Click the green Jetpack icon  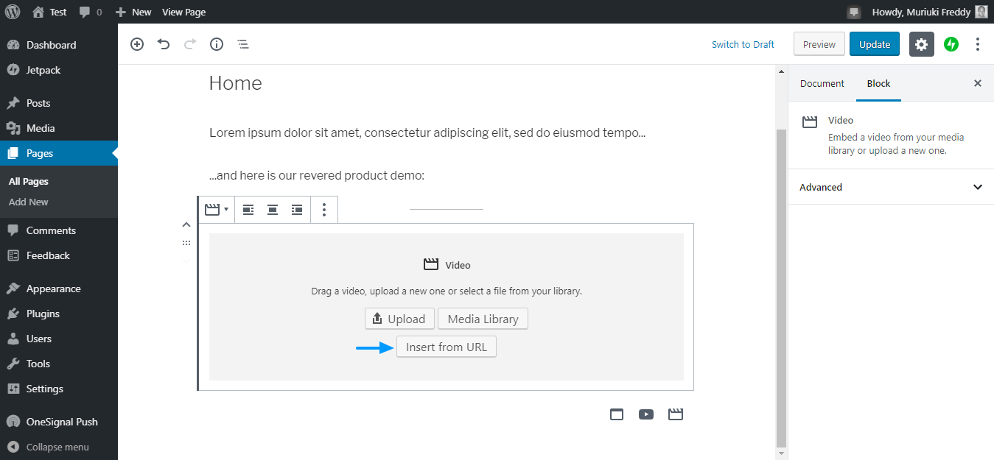tap(951, 44)
